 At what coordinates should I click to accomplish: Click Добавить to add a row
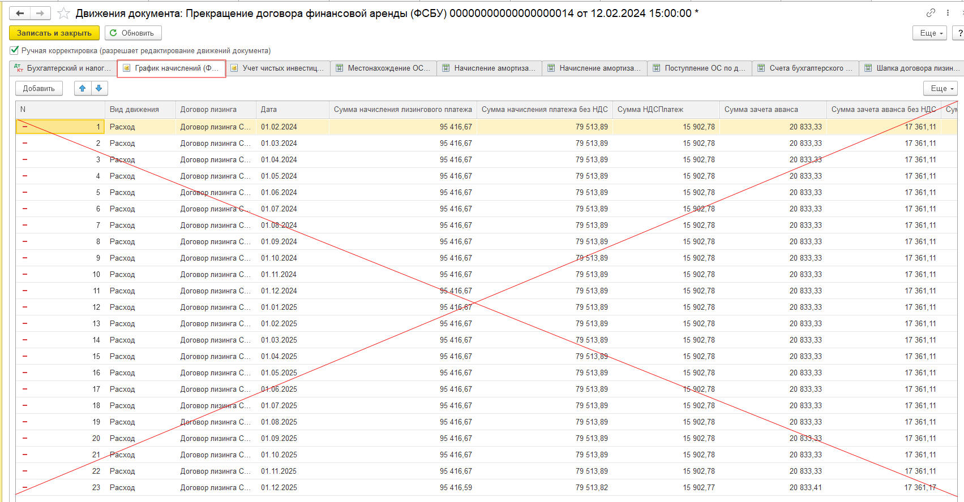39,88
